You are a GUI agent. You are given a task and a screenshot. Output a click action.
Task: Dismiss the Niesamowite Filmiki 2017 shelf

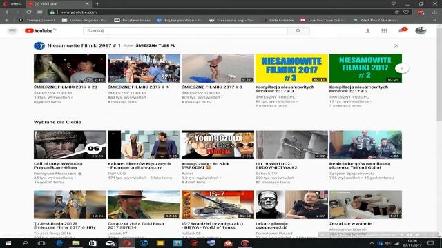coord(396,45)
